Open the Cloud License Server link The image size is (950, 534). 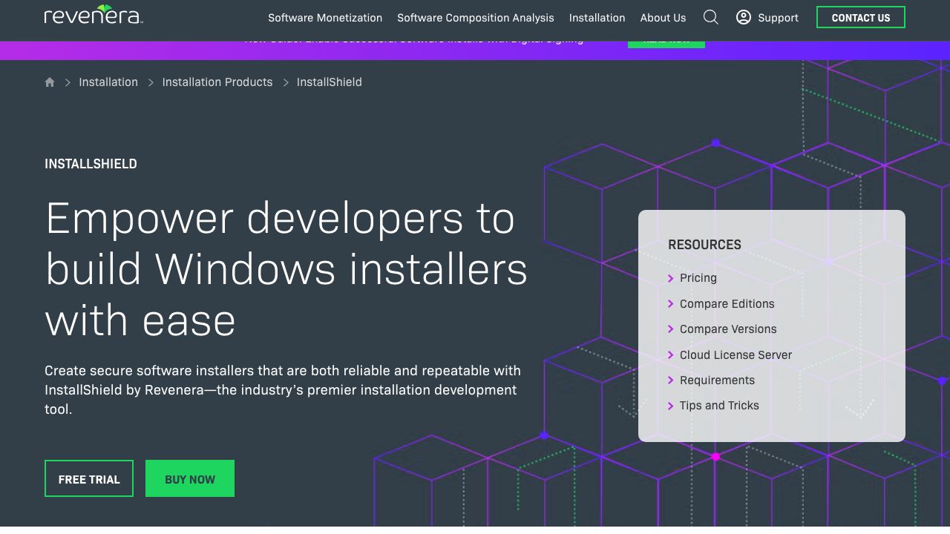click(736, 355)
